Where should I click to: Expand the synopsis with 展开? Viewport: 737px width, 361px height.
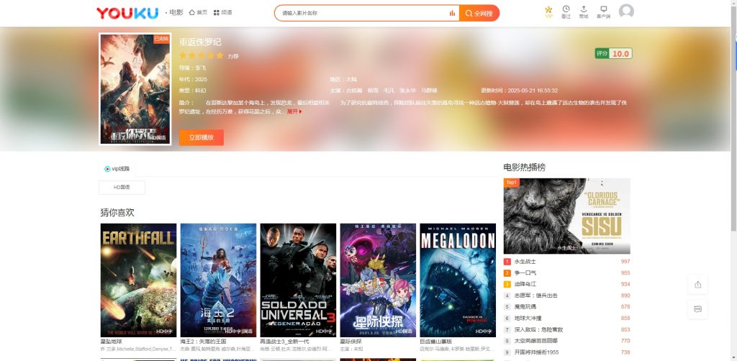[x=294, y=111]
